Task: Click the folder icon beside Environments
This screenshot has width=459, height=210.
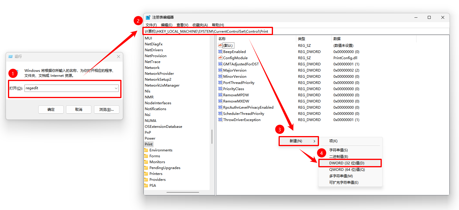Action: pos(146,150)
